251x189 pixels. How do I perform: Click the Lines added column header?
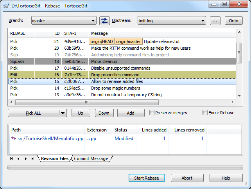[x=152, y=130]
